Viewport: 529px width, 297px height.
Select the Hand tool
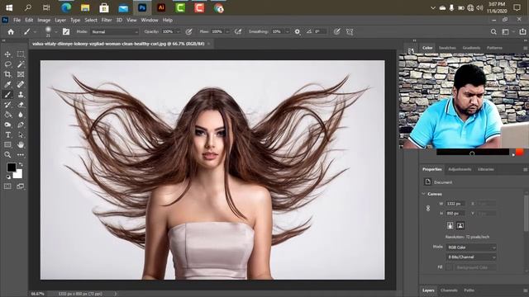point(21,145)
